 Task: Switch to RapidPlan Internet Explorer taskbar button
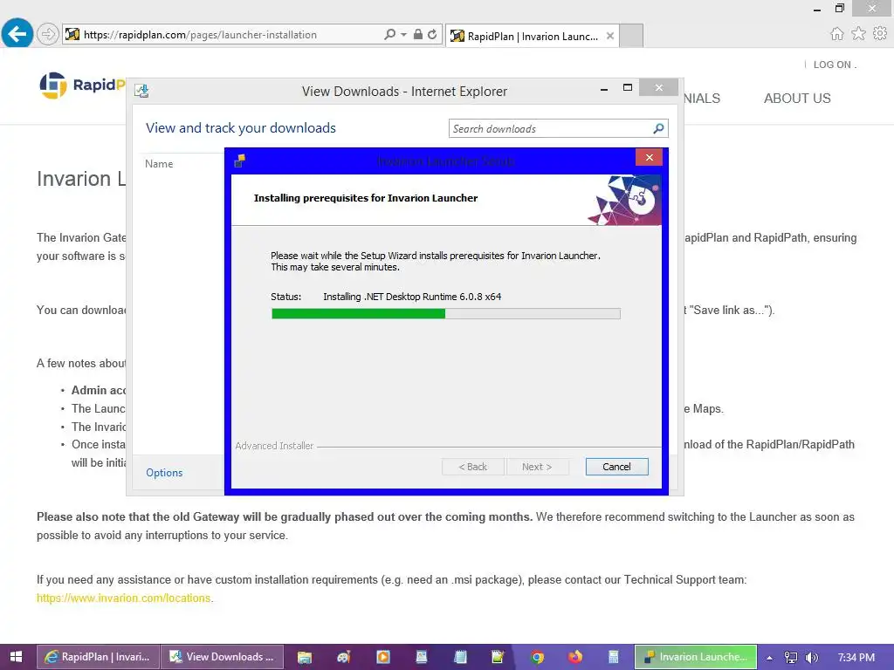(98, 657)
